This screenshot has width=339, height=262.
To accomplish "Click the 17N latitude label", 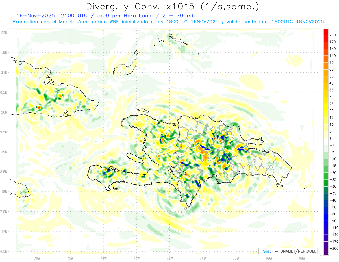I will (4, 231).
